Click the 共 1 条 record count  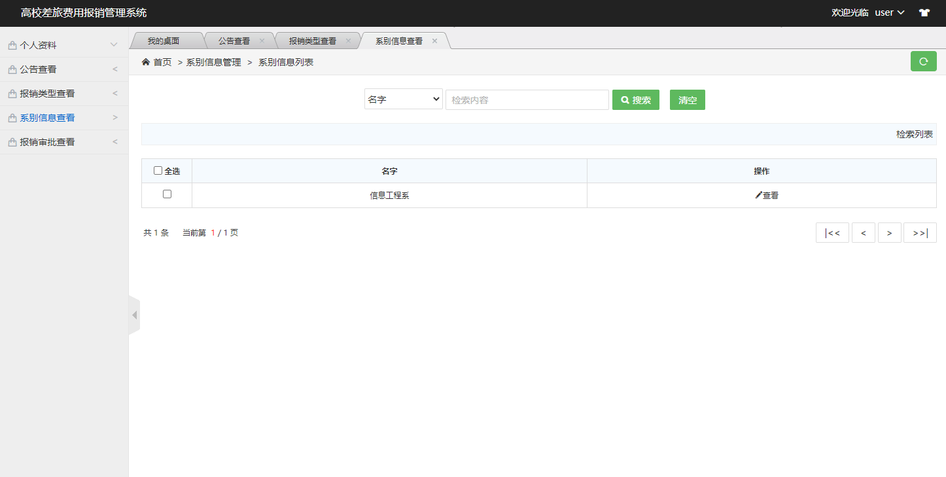coord(156,232)
